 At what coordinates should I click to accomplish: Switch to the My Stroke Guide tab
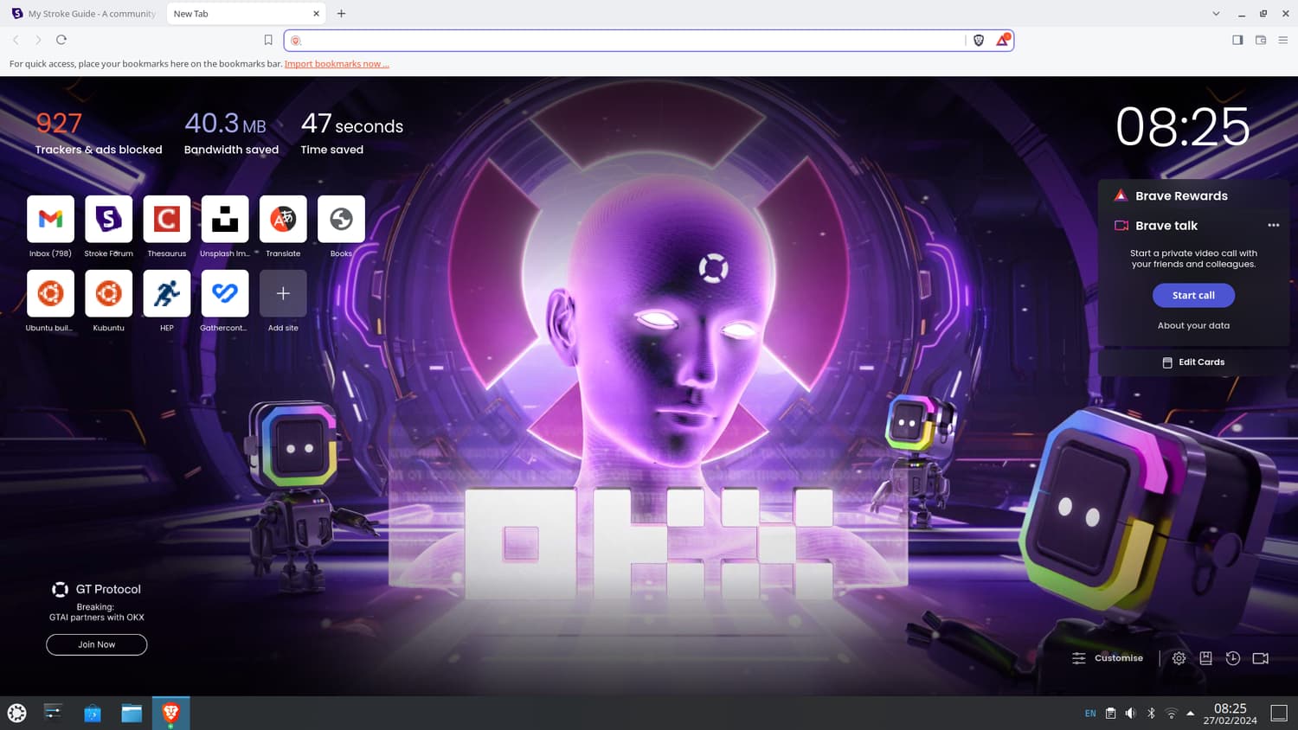point(84,14)
